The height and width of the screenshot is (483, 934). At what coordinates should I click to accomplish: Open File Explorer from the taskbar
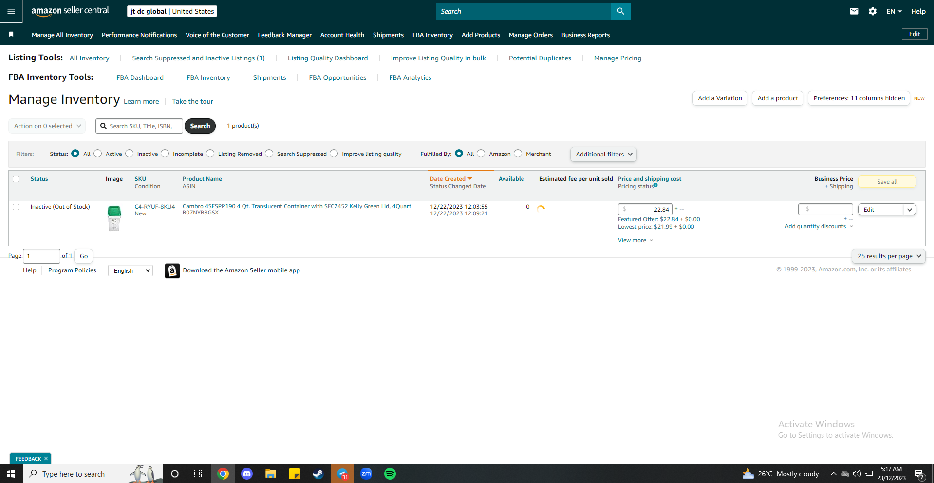pos(271,474)
